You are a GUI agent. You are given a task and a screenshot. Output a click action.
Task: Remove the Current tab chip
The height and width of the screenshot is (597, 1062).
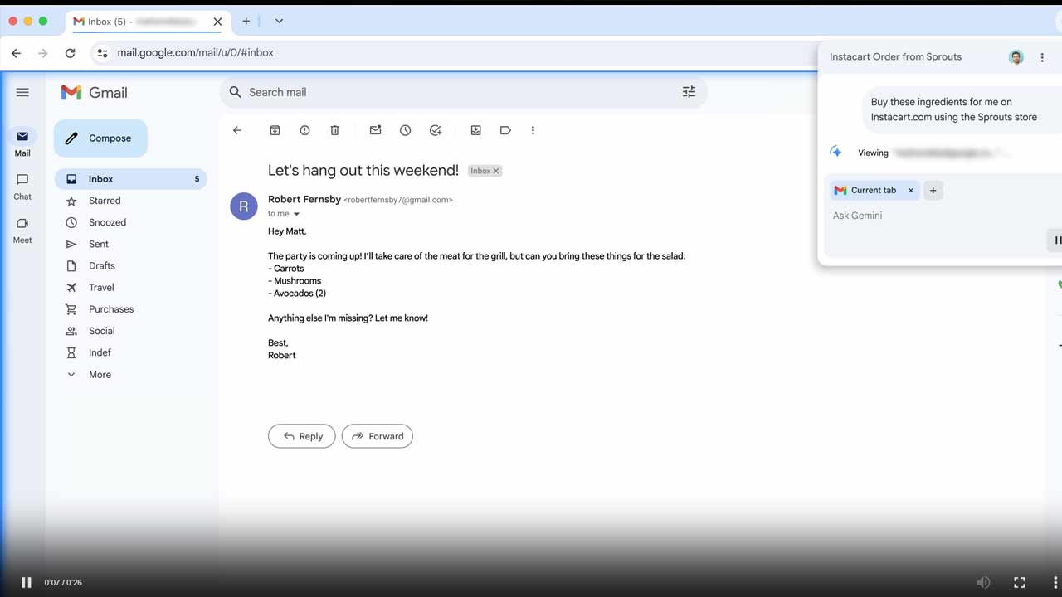click(910, 190)
